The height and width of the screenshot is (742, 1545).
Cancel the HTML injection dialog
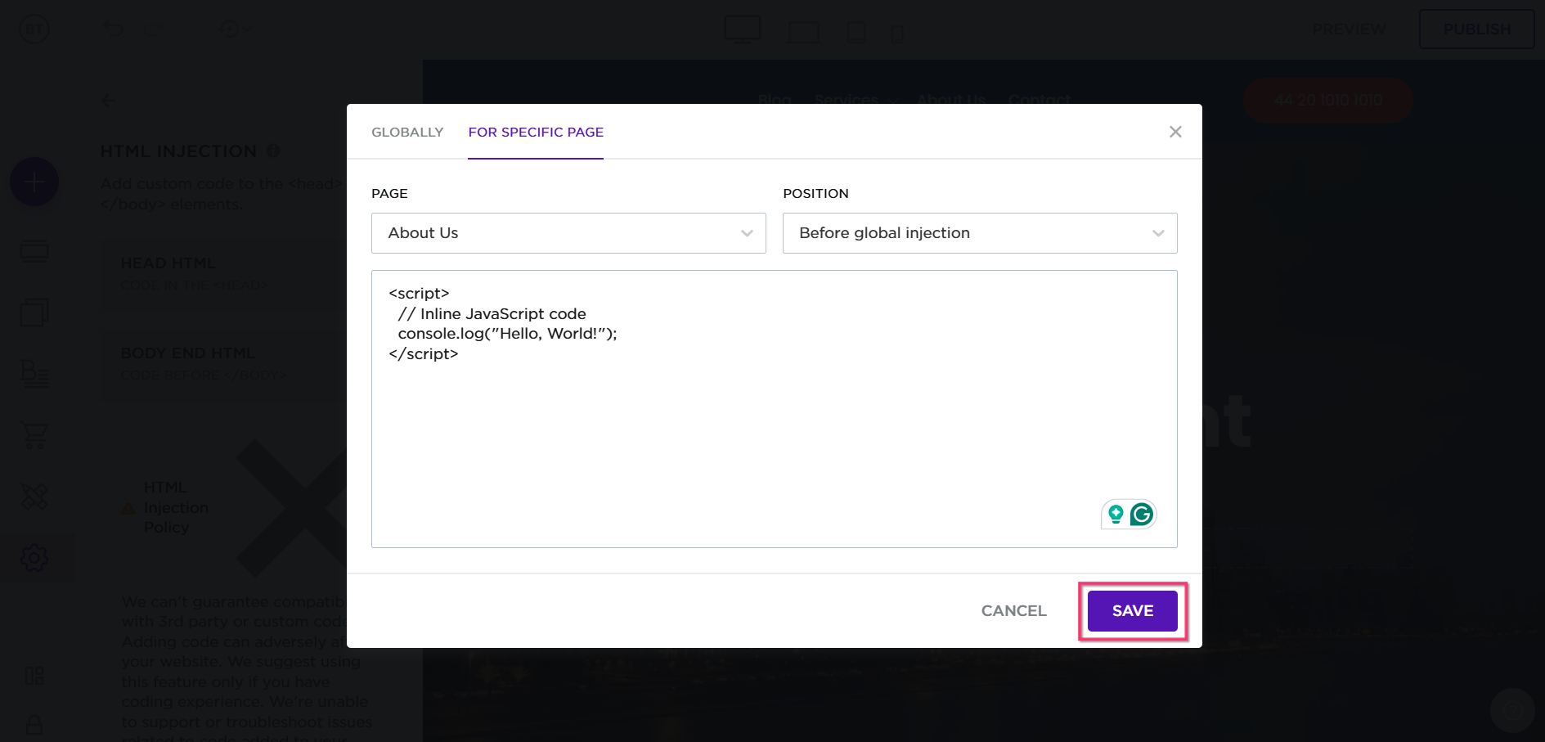[x=1013, y=611]
